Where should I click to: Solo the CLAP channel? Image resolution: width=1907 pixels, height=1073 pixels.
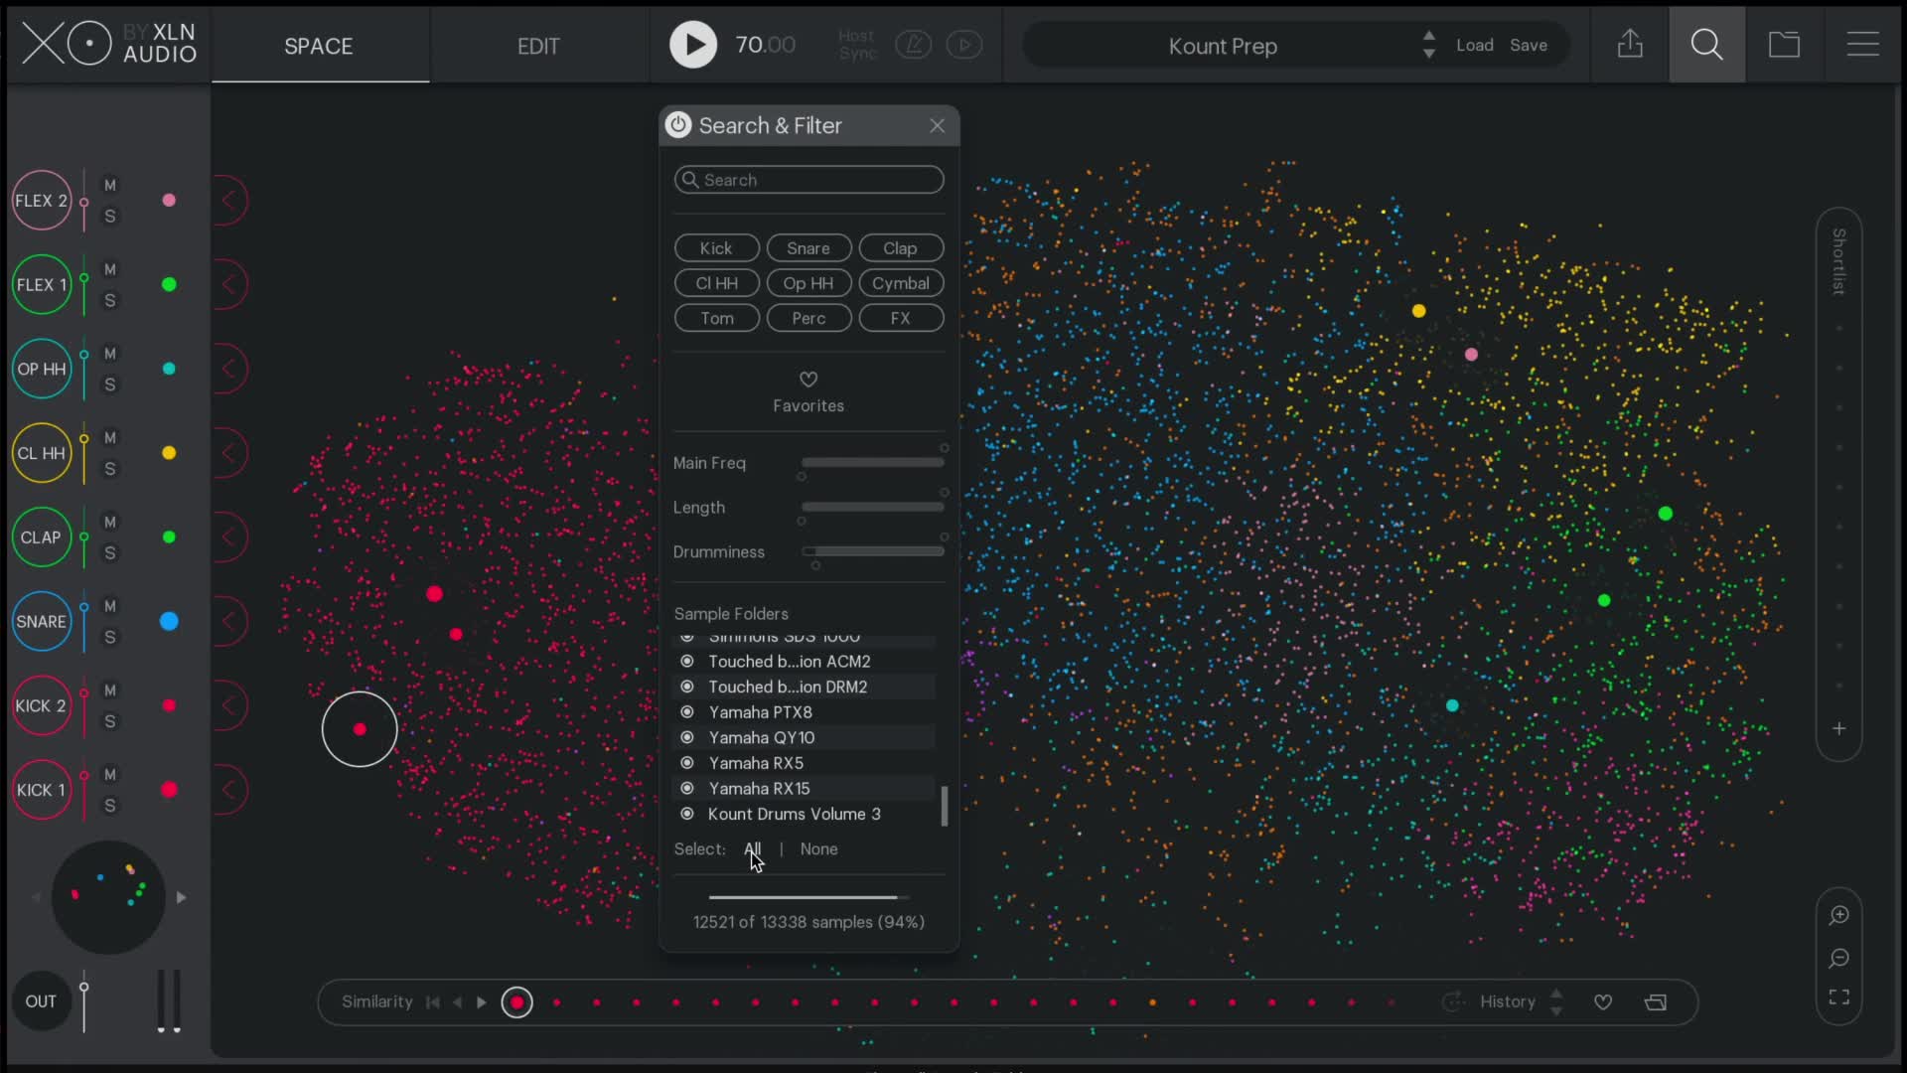pyautogui.click(x=110, y=552)
